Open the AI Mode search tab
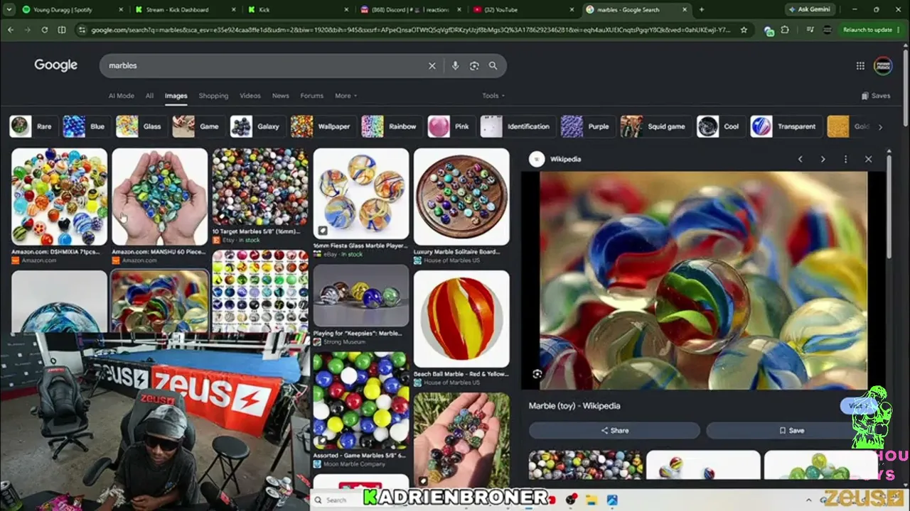 click(121, 96)
